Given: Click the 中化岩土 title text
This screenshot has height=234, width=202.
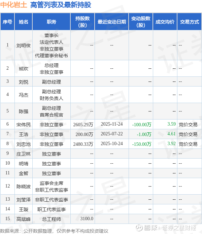Looking at the screenshot, I should (13, 5).
